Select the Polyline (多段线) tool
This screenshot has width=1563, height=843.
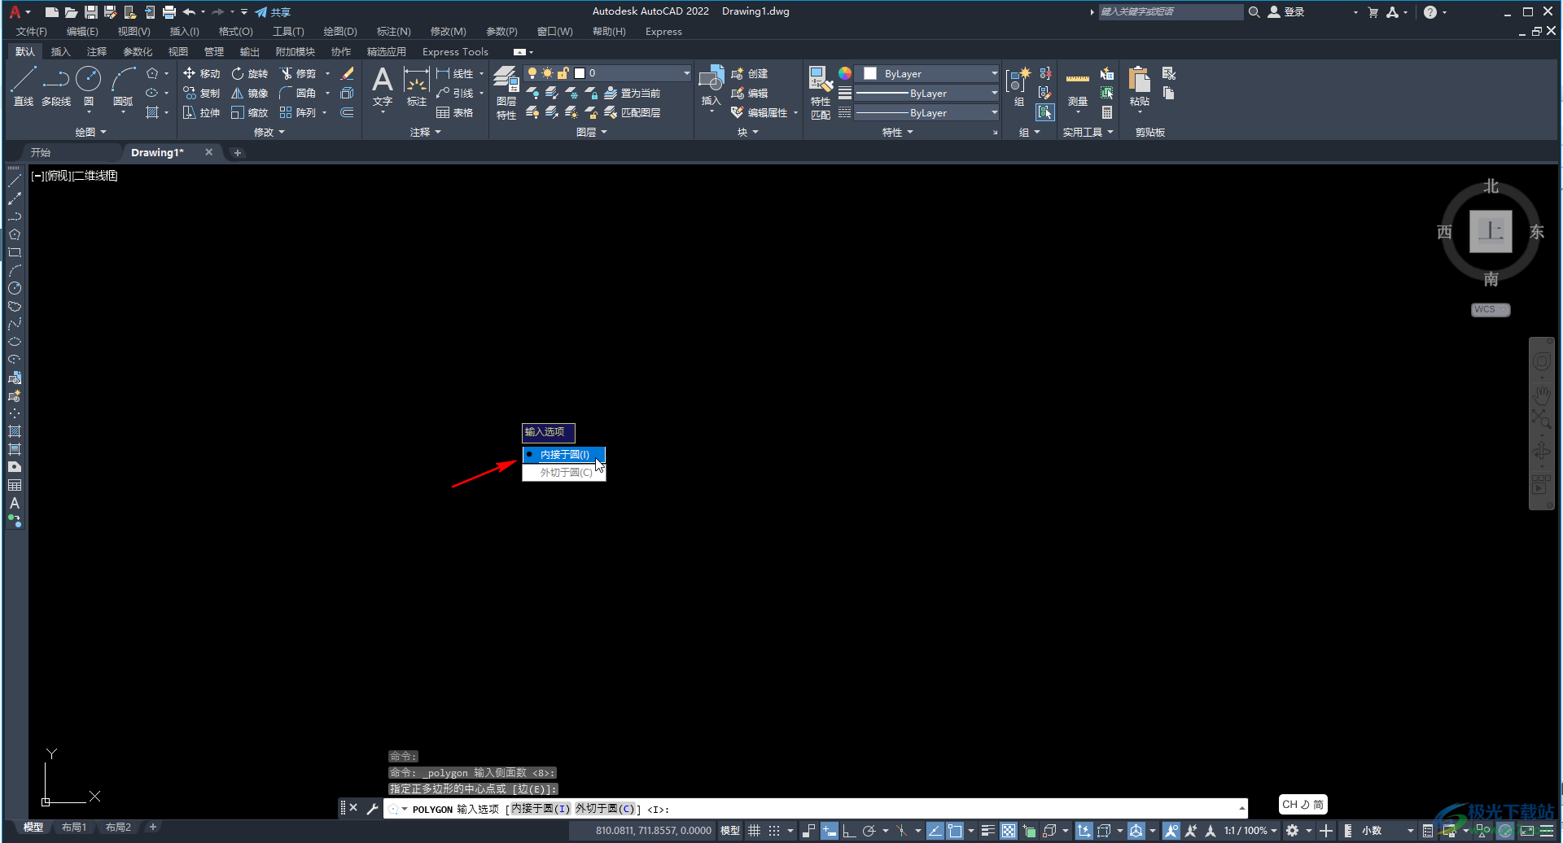[56, 86]
